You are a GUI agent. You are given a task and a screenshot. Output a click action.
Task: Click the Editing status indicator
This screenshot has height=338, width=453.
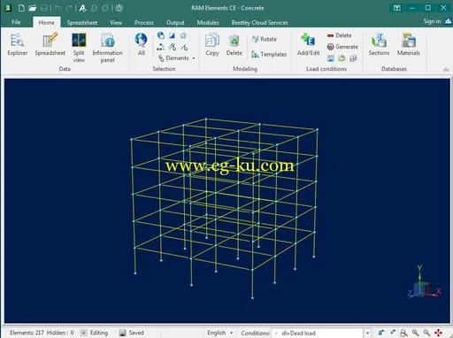(95, 333)
